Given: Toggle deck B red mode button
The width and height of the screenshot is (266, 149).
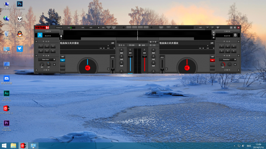Looking at the screenshot, I should click(212, 60).
